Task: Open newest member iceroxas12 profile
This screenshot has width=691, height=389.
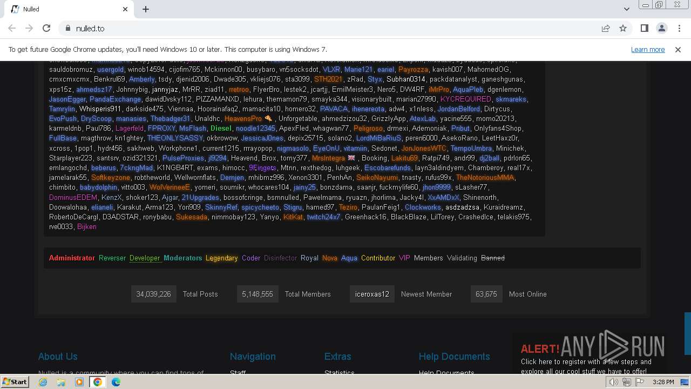Action: pyautogui.click(x=372, y=294)
